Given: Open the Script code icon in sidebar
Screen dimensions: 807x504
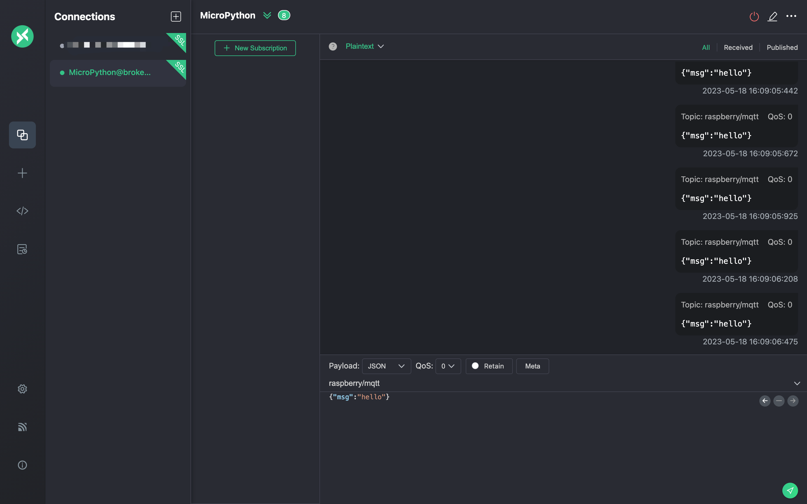Looking at the screenshot, I should [x=22, y=211].
